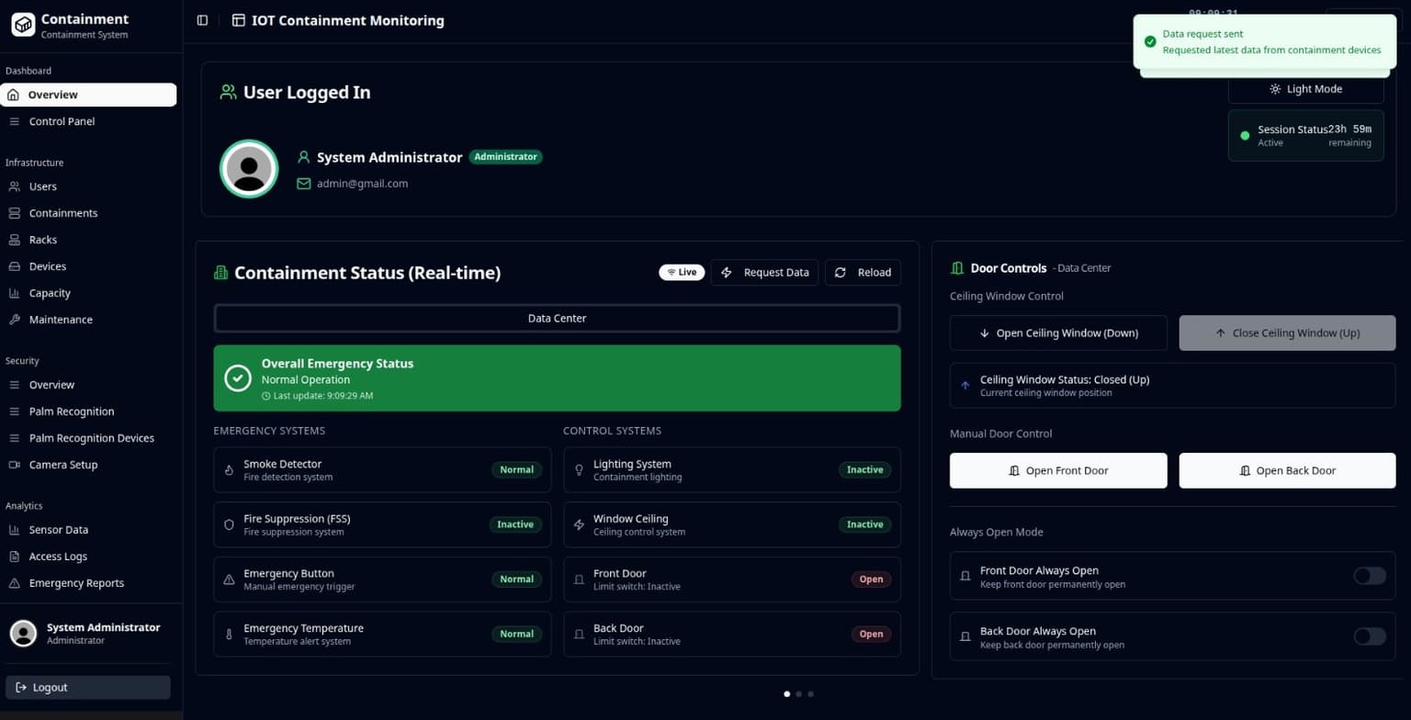1411x720 pixels.
Task: Select the second carousel dot indicator
Action: (798, 693)
